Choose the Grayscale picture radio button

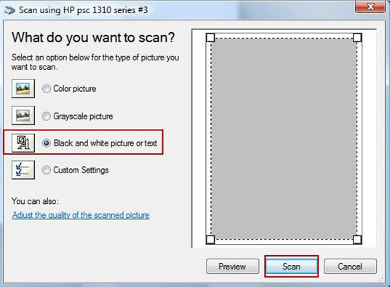[47, 116]
